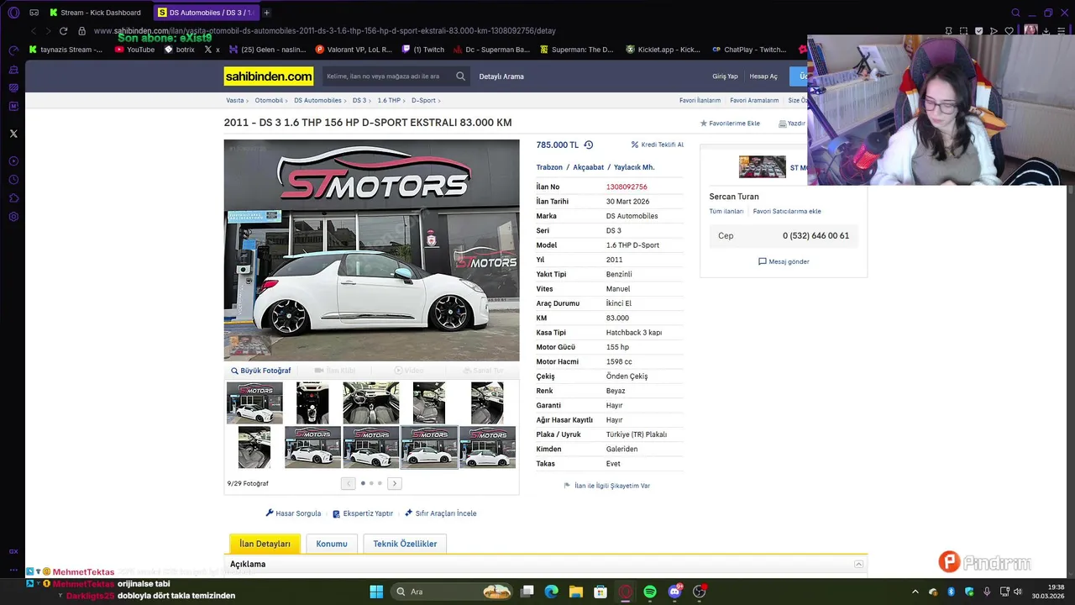Screen dimensions: 1075x605
Task: Open the botrix bookmark
Action: click(179, 50)
